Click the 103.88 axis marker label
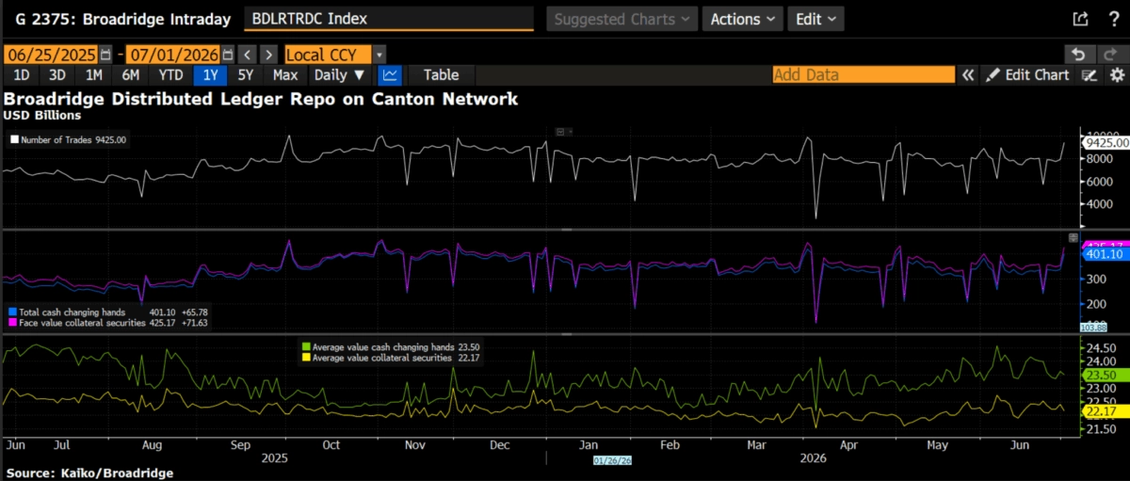The height and width of the screenshot is (481, 1130). pos(1093,327)
